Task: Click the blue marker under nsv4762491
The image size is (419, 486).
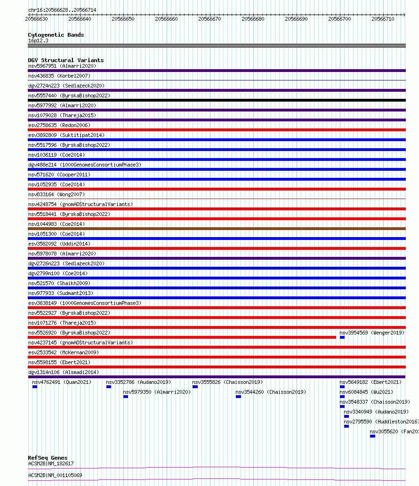Action: coord(35,387)
